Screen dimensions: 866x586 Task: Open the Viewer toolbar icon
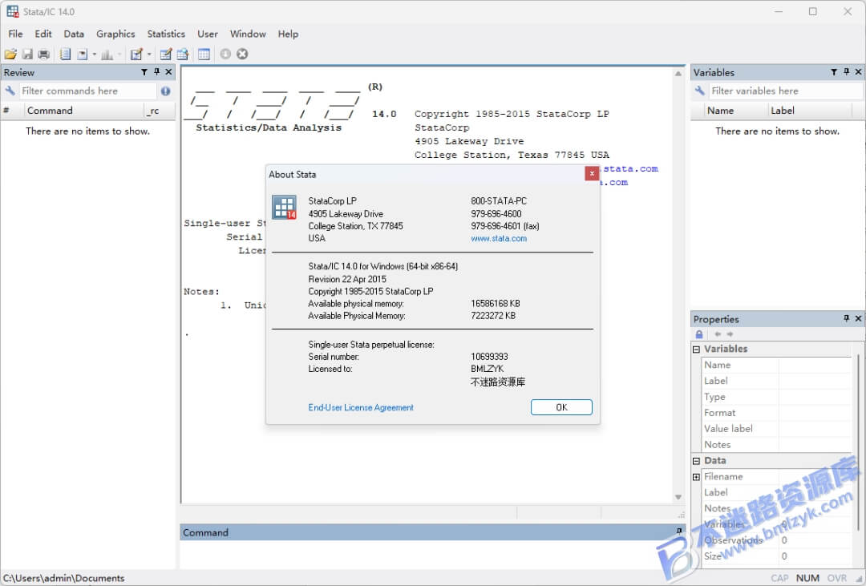[83, 55]
